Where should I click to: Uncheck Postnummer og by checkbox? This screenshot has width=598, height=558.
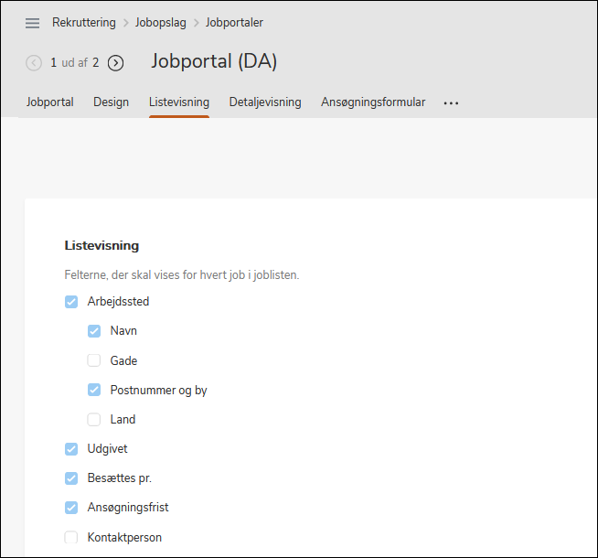[x=94, y=390]
